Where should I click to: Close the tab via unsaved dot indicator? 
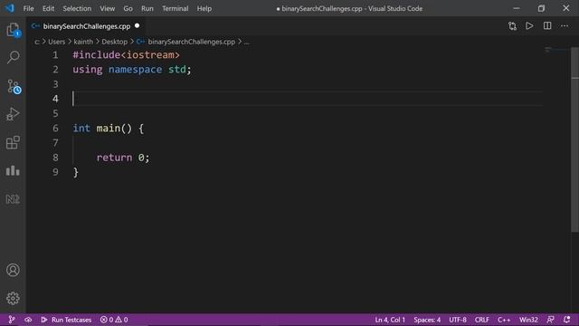click(138, 26)
